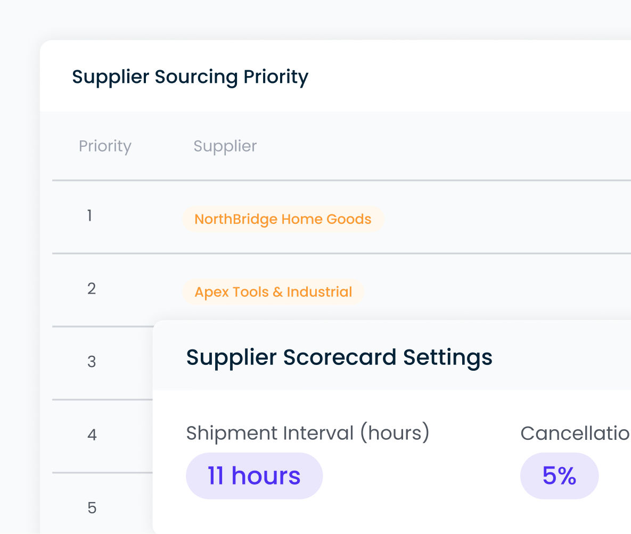
Task: Open the NorthBridge Home Goods supplier tag
Action: (x=283, y=219)
